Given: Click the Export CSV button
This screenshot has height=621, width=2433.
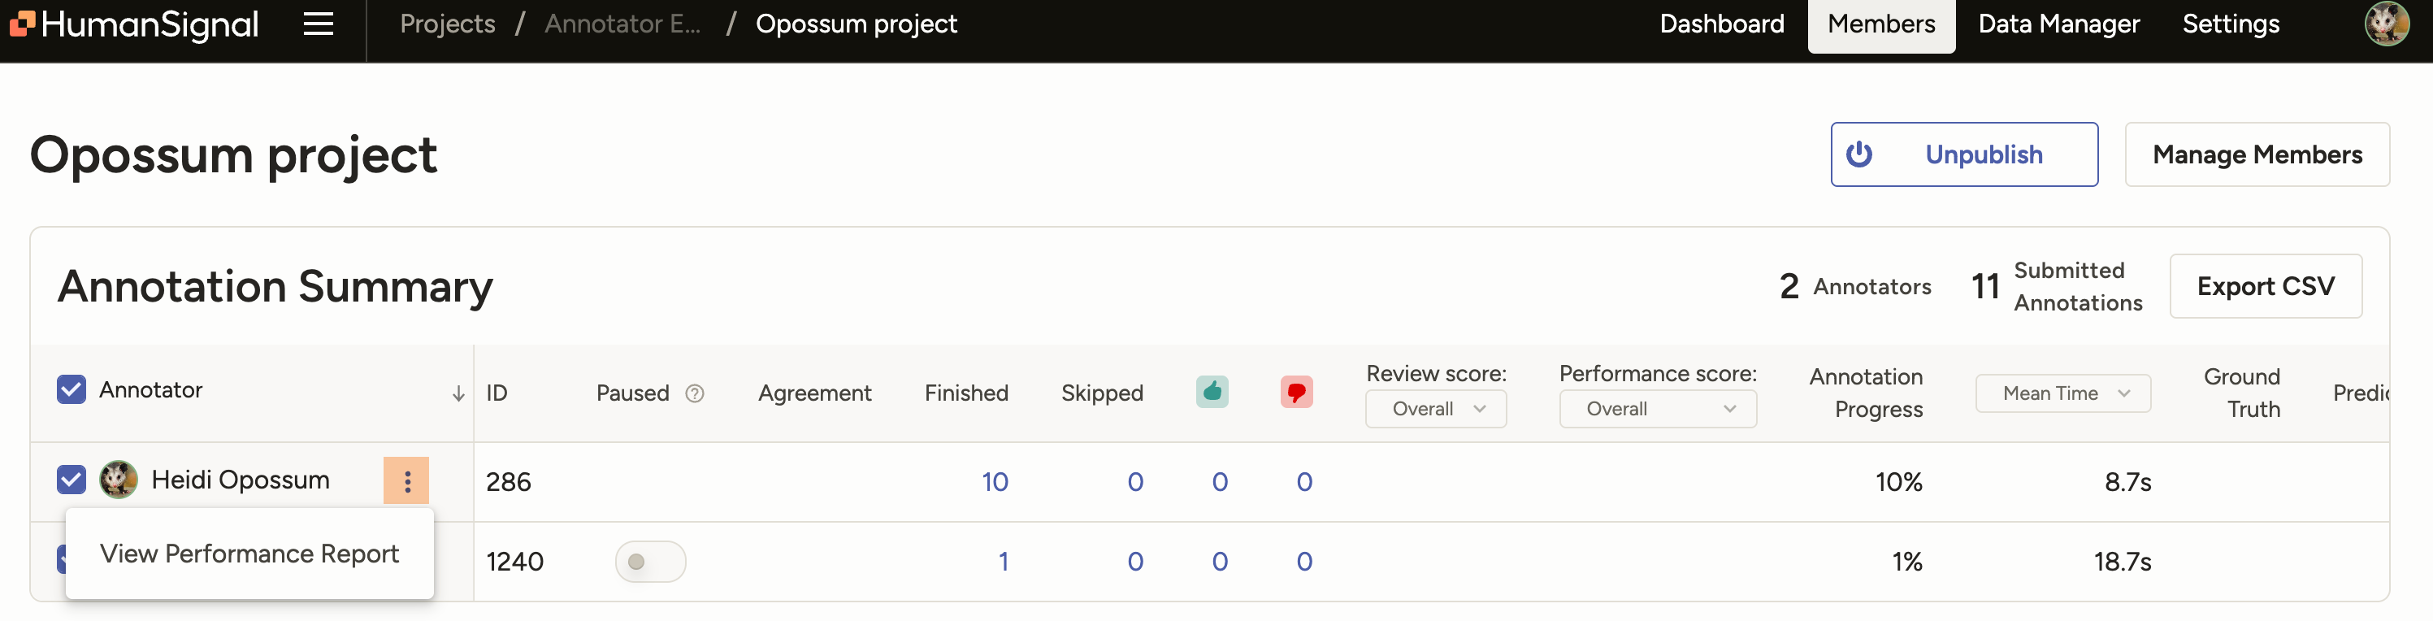Looking at the screenshot, I should (x=2265, y=286).
